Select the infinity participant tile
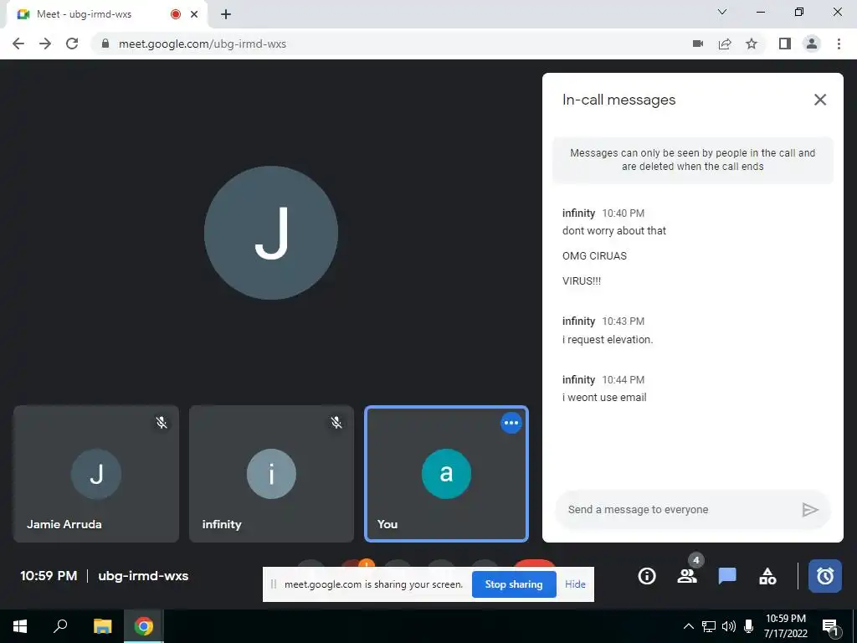The height and width of the screenshot is (643, 857). 271,474
